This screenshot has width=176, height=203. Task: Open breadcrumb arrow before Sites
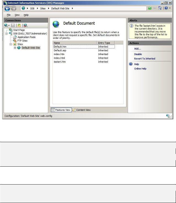37,8
